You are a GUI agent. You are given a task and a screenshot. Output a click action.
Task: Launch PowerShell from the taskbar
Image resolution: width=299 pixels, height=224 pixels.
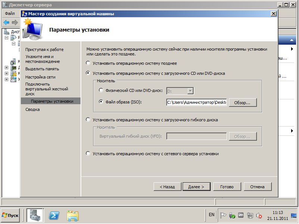pyautogui.click(x=54, y=215)
